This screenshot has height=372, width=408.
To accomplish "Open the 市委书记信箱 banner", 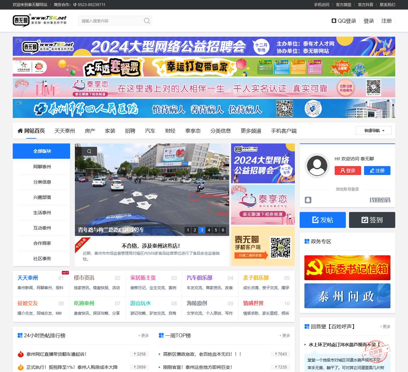I will [347, 268].
